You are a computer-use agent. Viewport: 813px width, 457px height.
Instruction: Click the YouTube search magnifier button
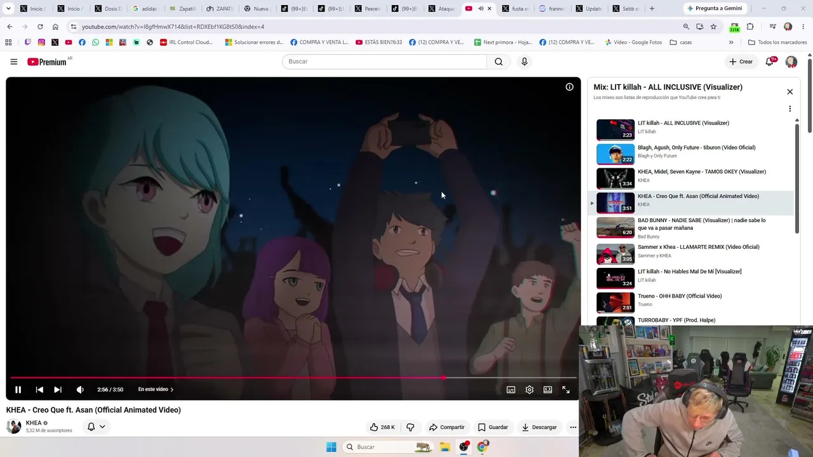[499, 62]
